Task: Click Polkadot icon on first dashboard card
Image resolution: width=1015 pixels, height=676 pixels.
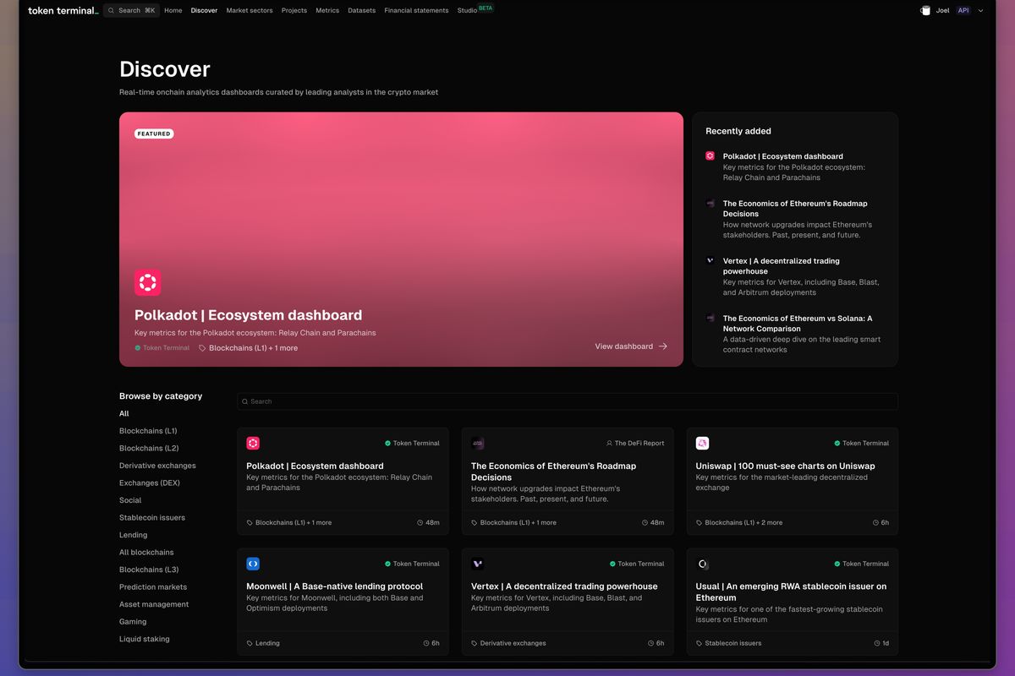Action: tap(252, 443)
